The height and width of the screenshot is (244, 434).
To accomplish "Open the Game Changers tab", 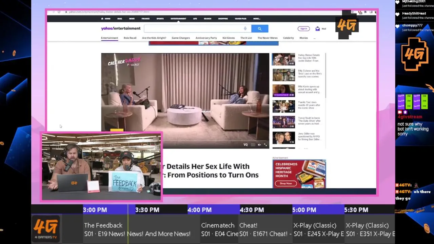I will click(181, 38).
